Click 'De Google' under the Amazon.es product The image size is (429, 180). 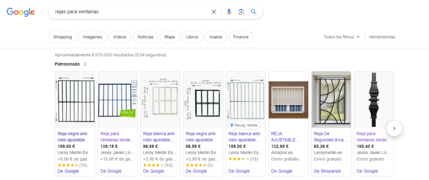(282, 171)
